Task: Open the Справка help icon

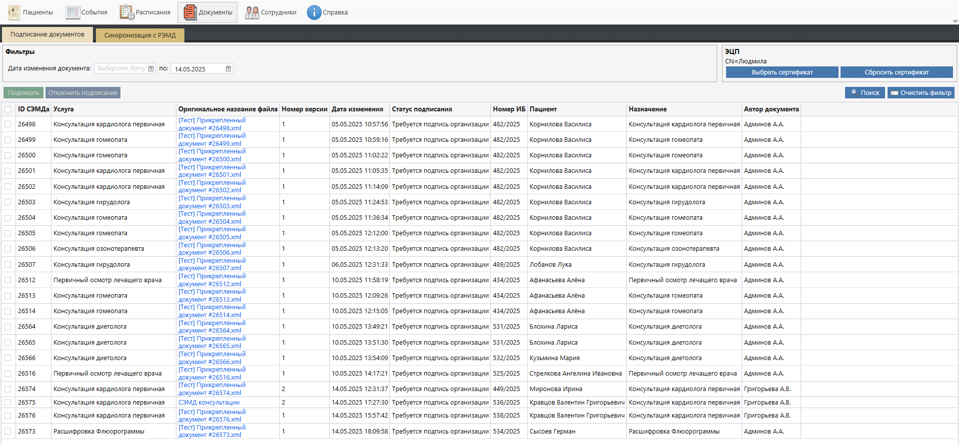Action: click(314, 12)
